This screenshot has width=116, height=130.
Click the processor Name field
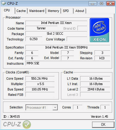click(56, 23)
